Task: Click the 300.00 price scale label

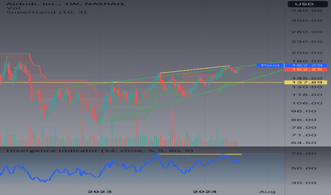Action: pos(307,21)
